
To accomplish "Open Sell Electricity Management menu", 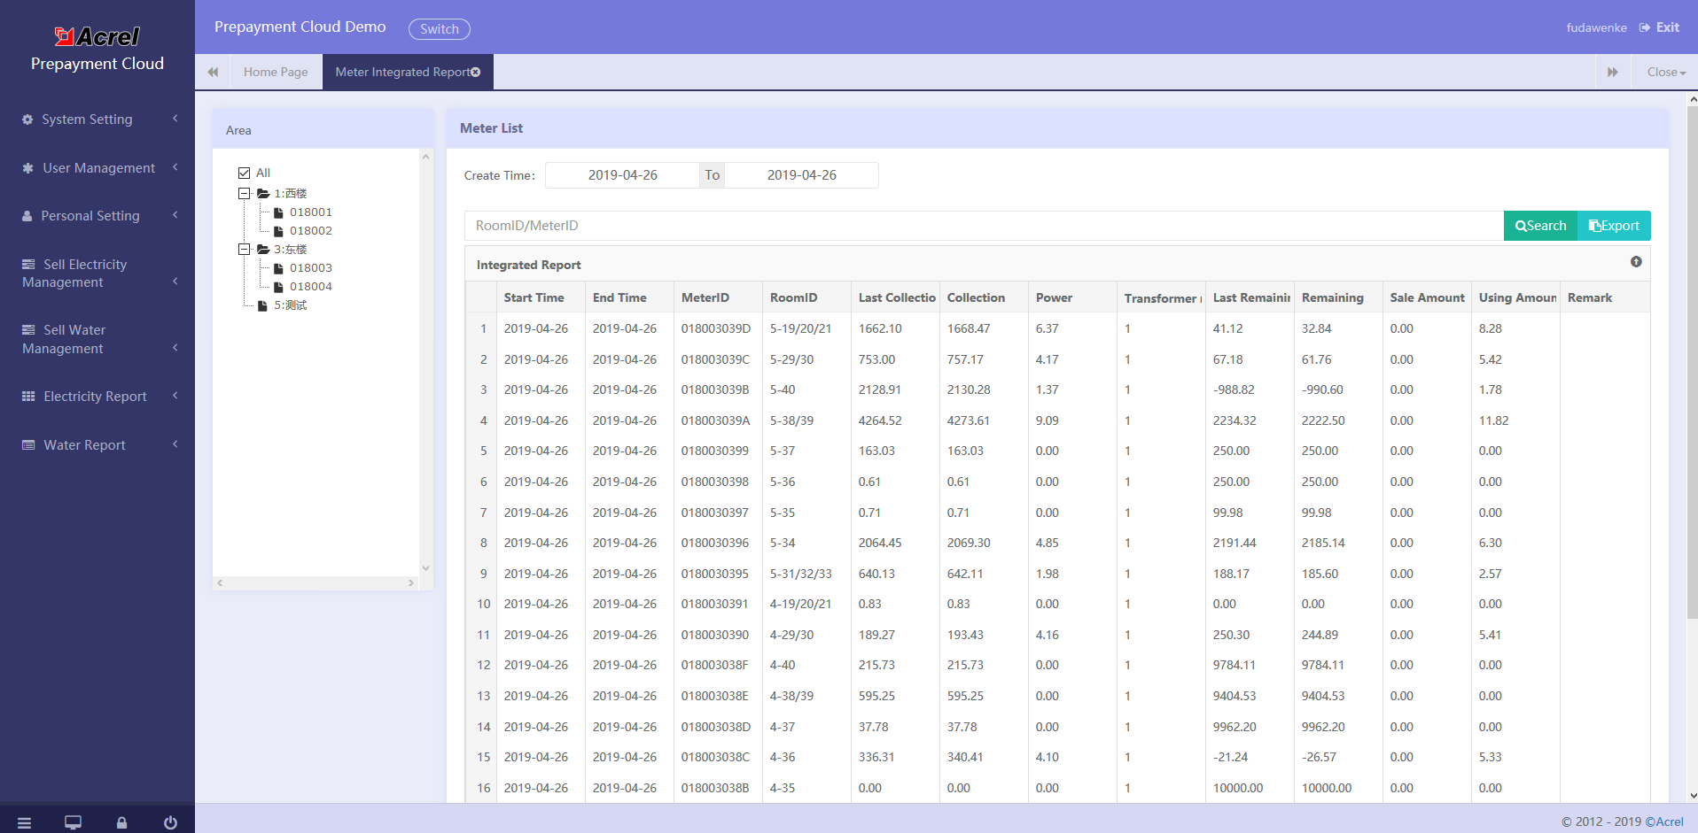I will (97, 274).
